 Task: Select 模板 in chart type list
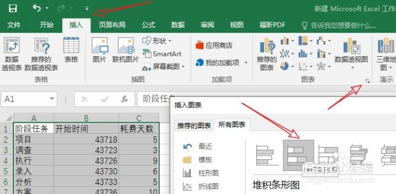(198, 160)
